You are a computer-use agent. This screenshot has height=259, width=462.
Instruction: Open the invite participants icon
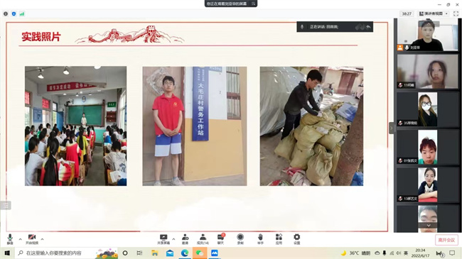point(185,239)
